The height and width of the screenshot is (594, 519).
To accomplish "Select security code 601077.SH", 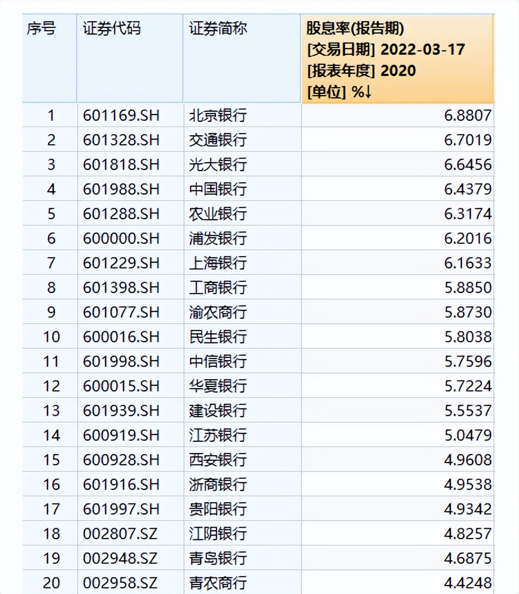I will 121,312.
